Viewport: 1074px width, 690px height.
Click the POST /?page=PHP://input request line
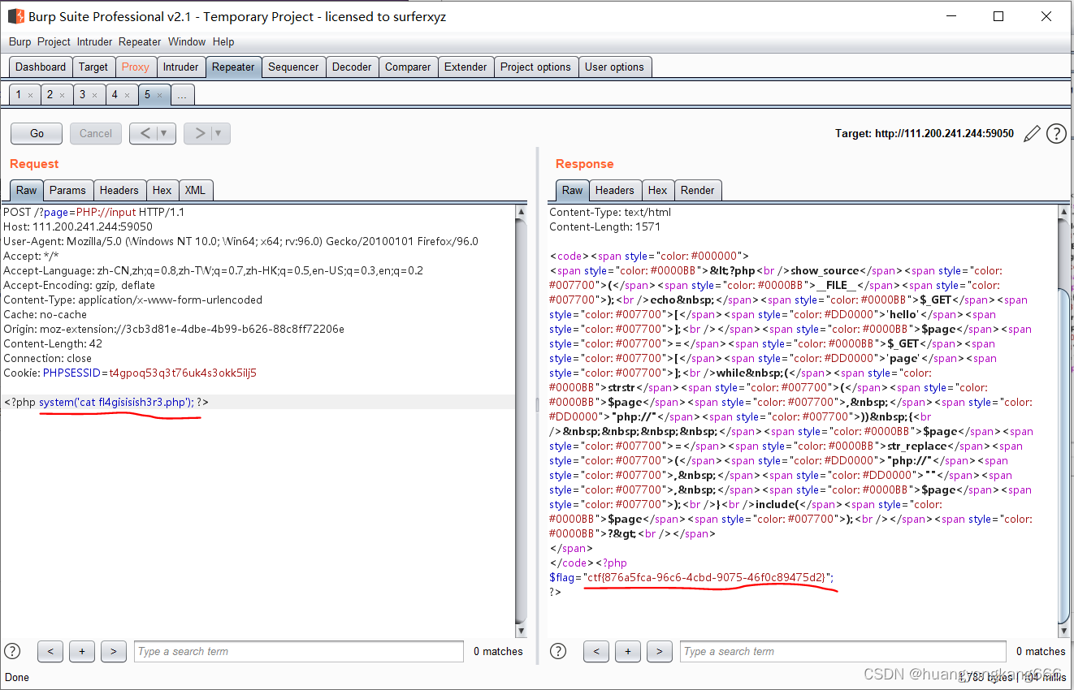coord(93,212)
